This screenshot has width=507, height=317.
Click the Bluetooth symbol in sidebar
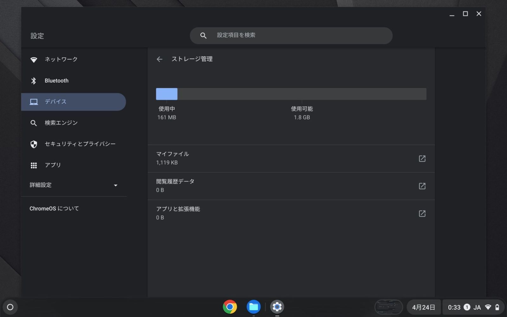(34, 81)
